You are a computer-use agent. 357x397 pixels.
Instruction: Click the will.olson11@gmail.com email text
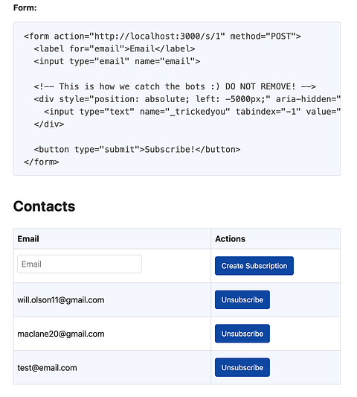(x=61, y=299)
